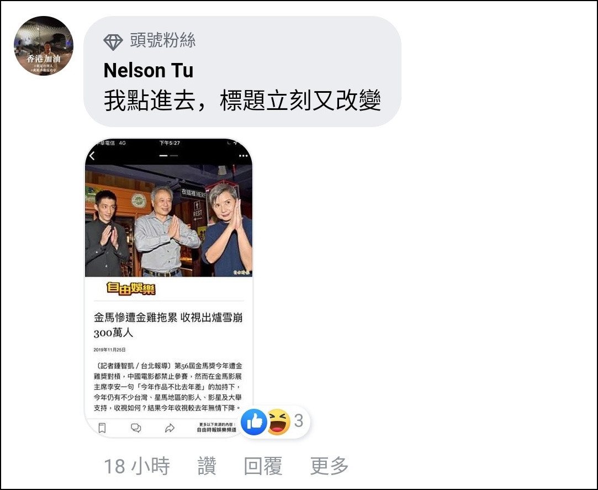Tap the 自由時報娛樂頻道 source link

tap(216, 430)
